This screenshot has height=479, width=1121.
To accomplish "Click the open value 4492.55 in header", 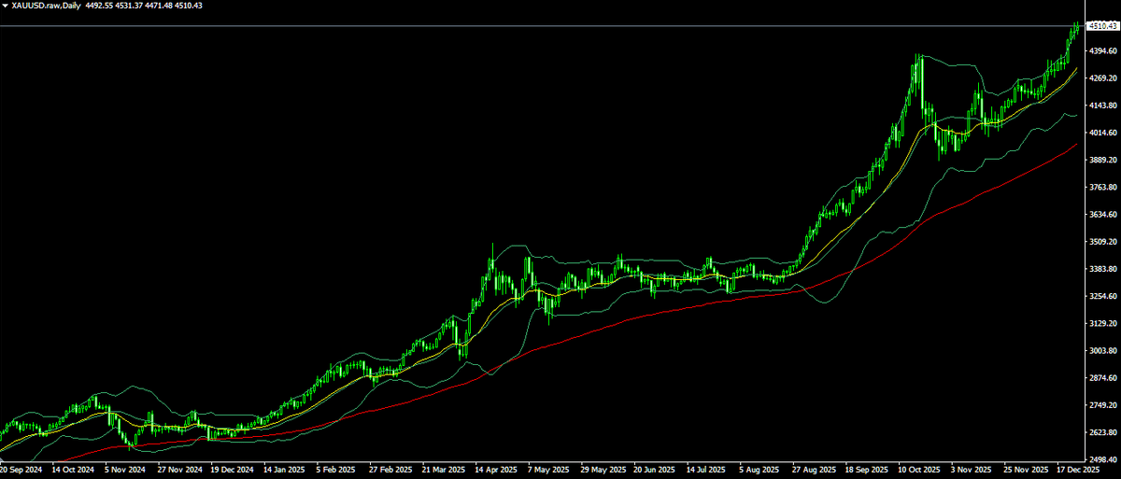I will [x=100, y=6].
